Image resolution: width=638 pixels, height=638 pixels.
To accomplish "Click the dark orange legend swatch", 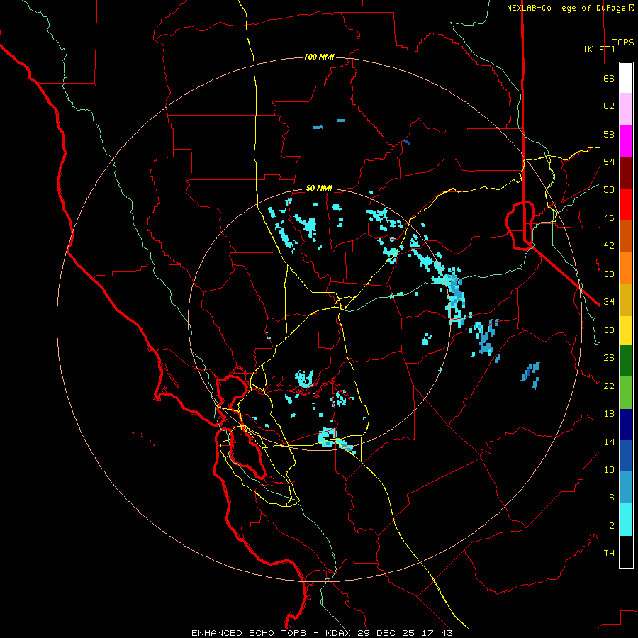I will click(626, 235).
